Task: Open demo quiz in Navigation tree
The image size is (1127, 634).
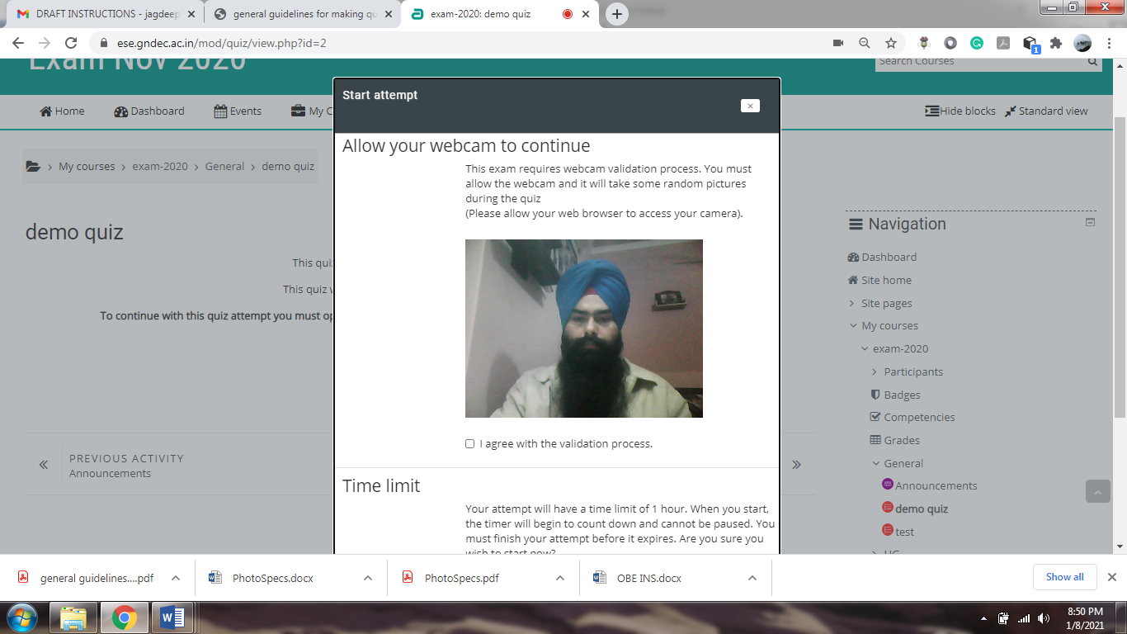Action: pos(921,509)
